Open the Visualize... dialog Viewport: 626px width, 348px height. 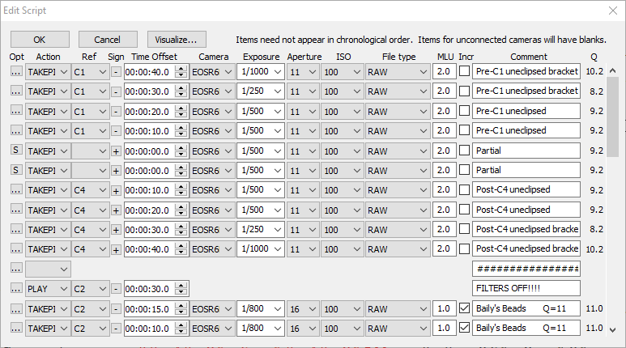point(177,39)
